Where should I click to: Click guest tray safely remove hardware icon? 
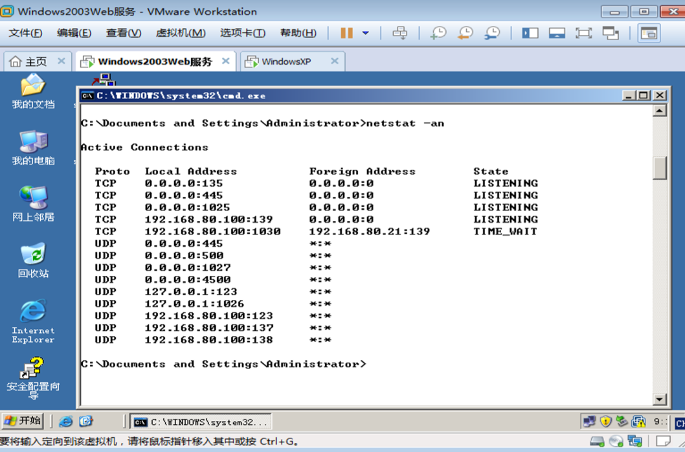[622, 422]
